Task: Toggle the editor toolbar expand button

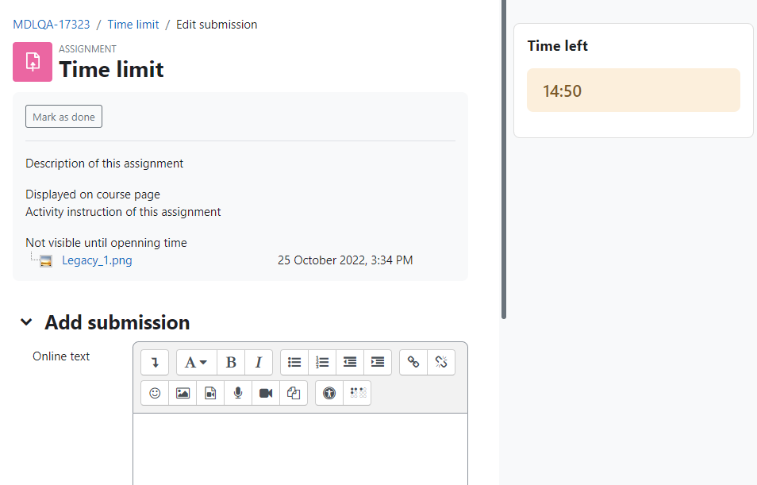Action: point(155,362)
